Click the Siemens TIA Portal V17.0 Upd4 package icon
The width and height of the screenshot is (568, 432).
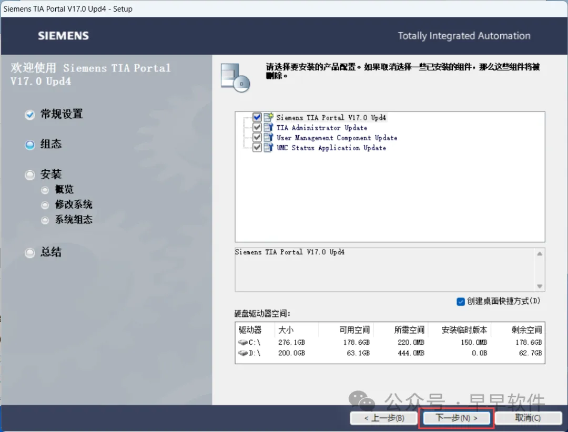(x=268, y=117)
